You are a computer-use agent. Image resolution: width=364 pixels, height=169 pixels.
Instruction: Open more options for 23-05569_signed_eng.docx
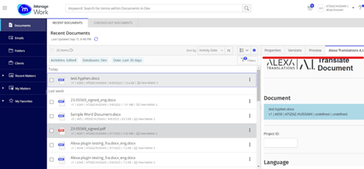[x=250, y=101]
